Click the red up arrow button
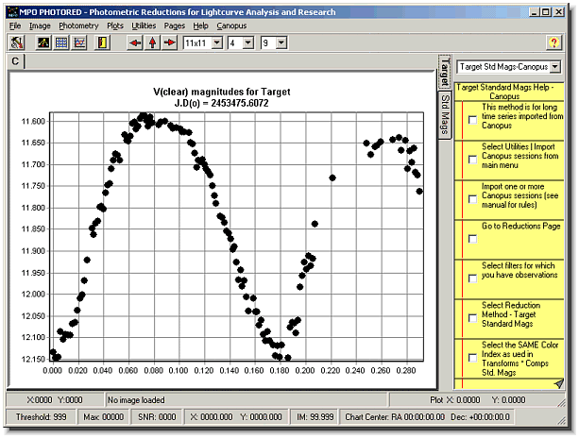The image size is (579, 439). coord(152,42)
